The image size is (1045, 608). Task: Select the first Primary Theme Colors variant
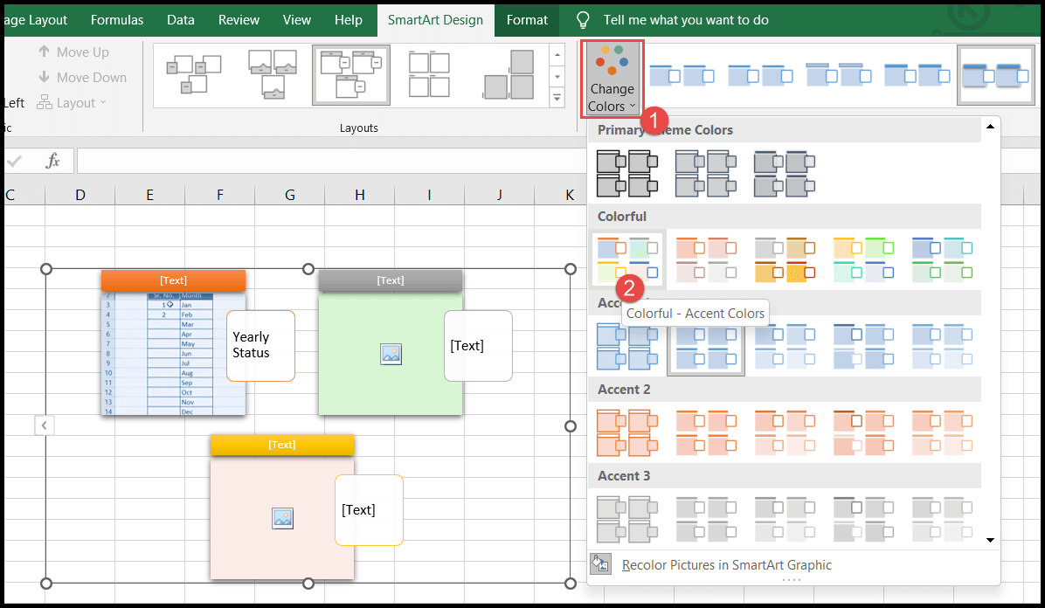click(x=627, y=172)
